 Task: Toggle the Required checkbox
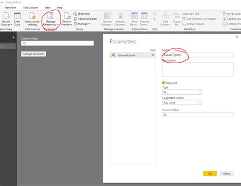point(163,83)
